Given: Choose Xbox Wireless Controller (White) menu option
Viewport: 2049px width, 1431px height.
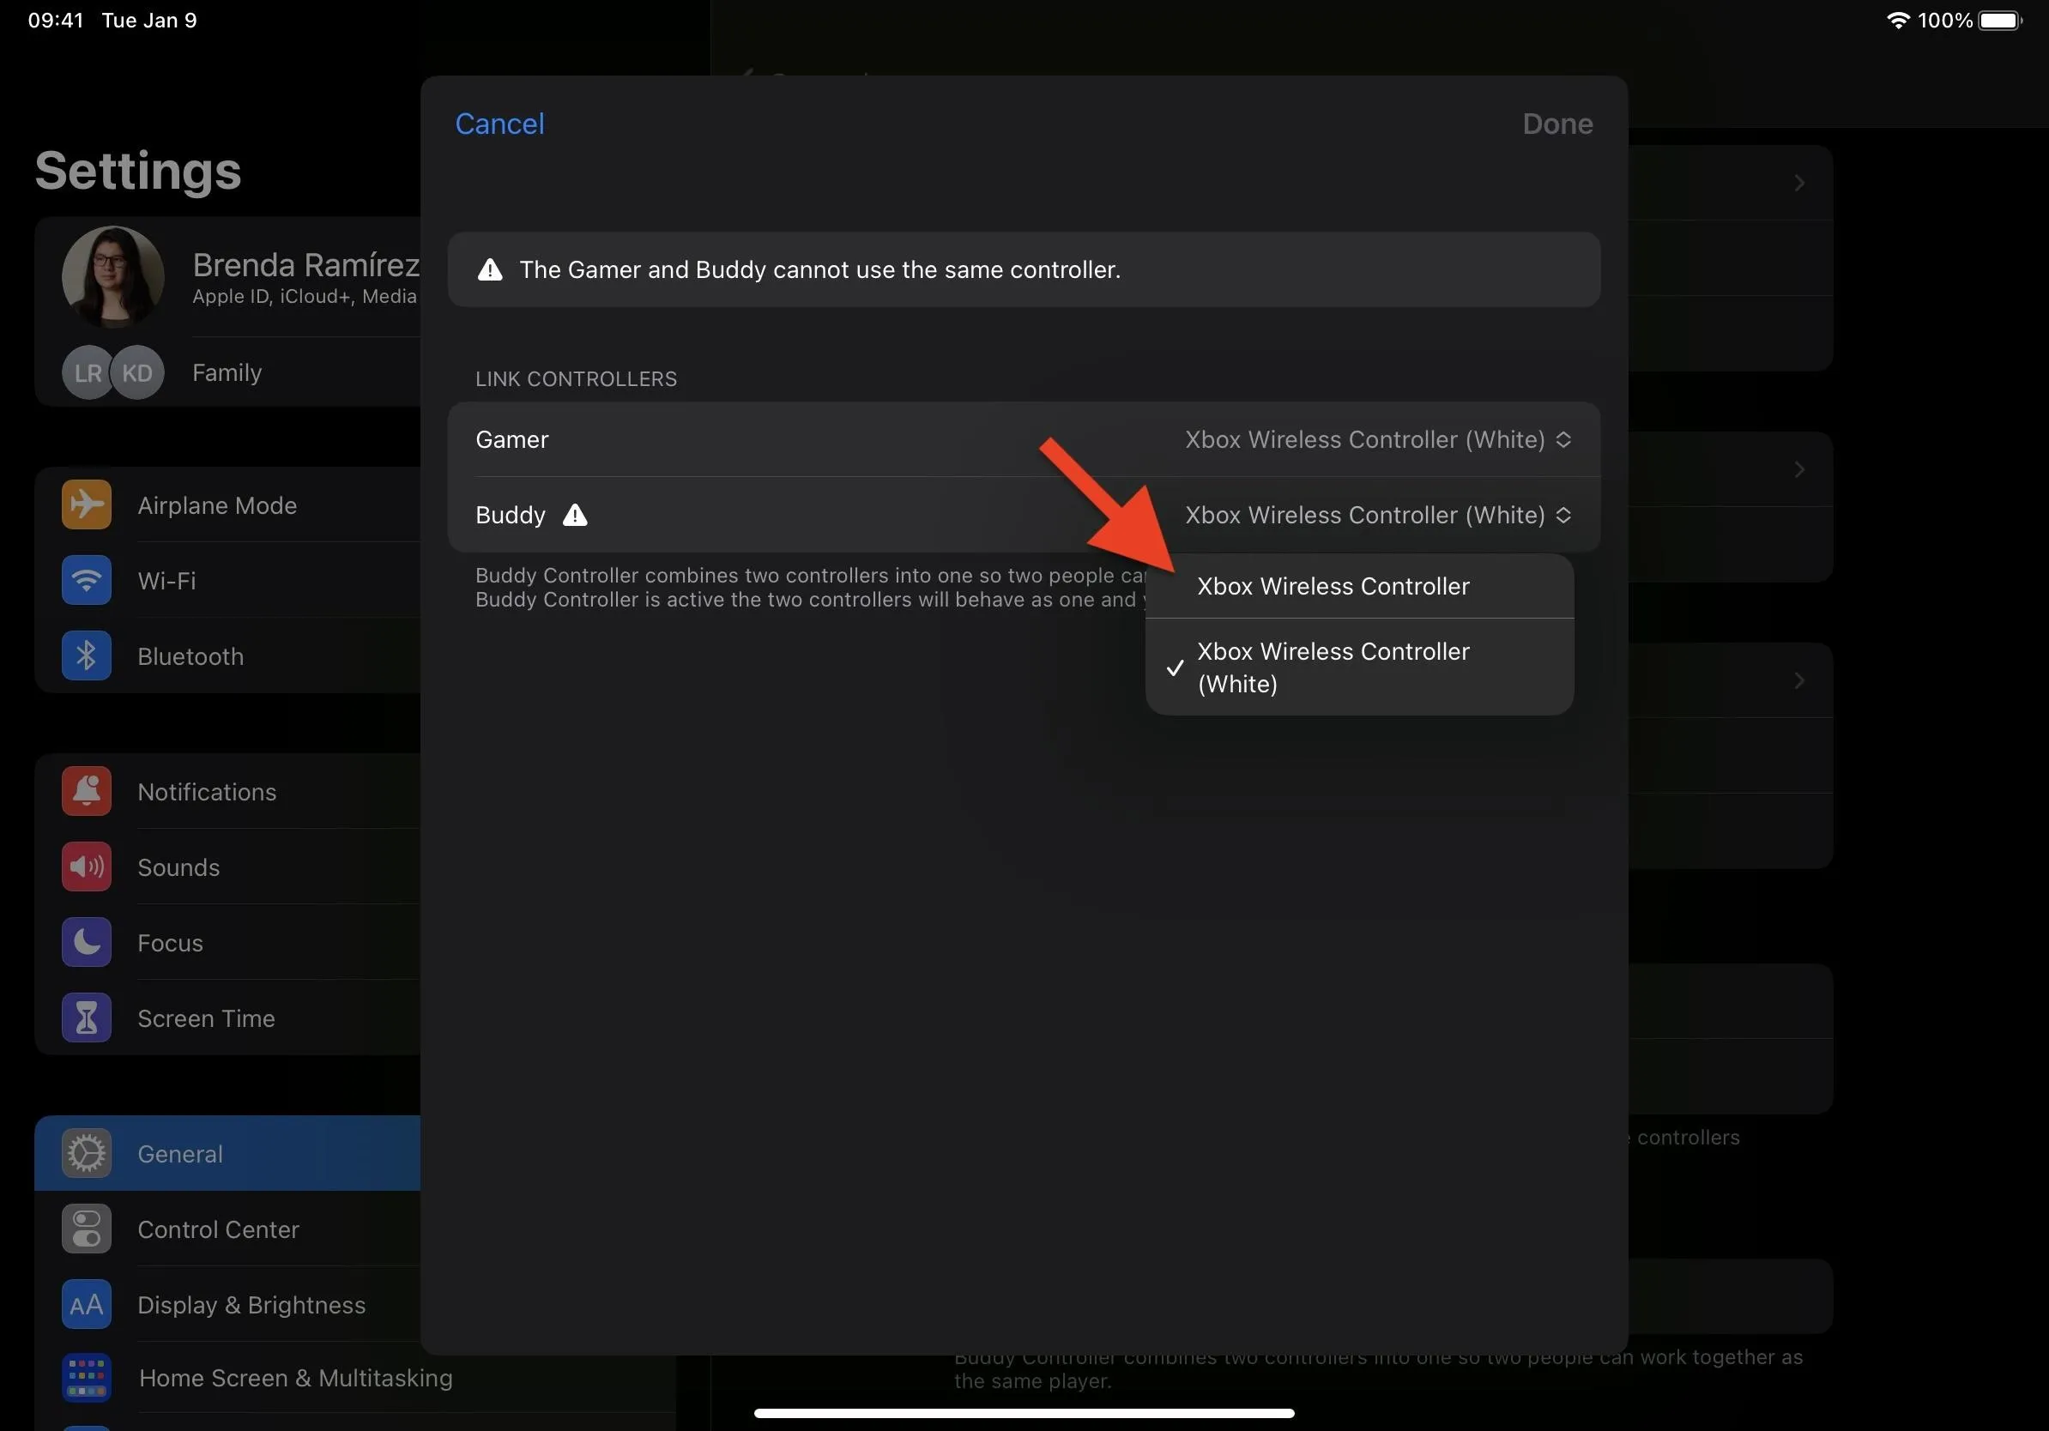Looking at the screenshot, I should coord(1359,667).
